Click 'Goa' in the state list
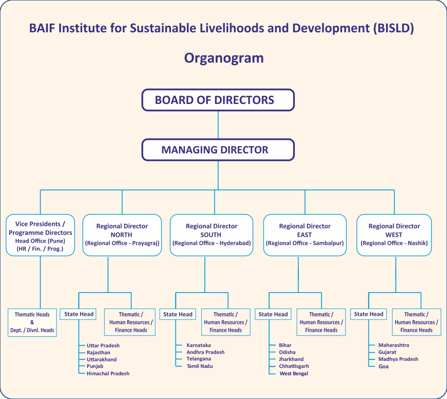This screenshot has width=447, height=399. point(384,367)
